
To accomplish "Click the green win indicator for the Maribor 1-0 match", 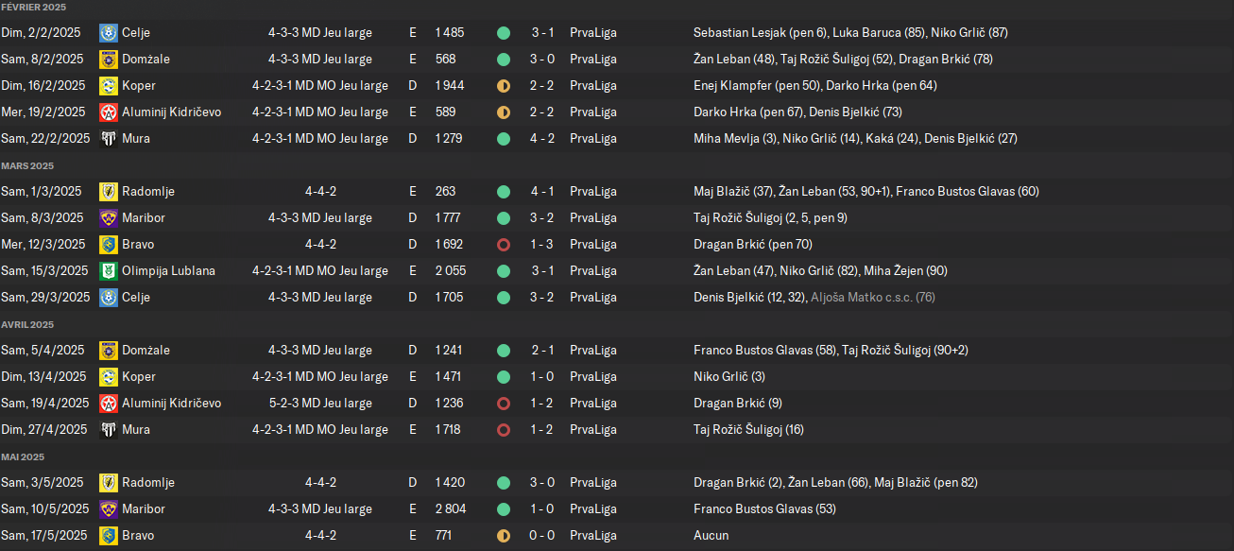I will point(504,508).
